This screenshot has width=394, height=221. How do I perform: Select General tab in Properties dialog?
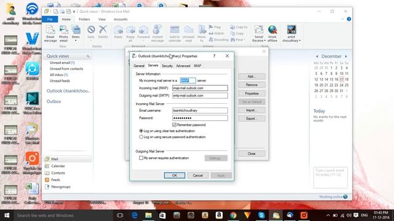pyautogui.click(x=139, y=66)
